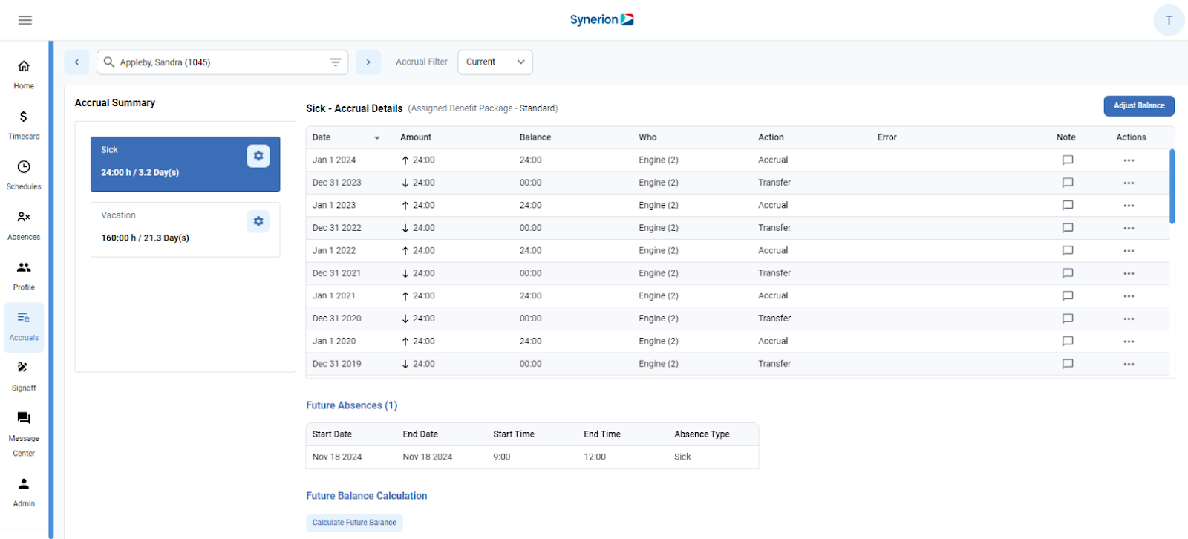Open actions menu for Dec 31 2019
This screenshot has width=1188, height=539.
point(1129,364)
